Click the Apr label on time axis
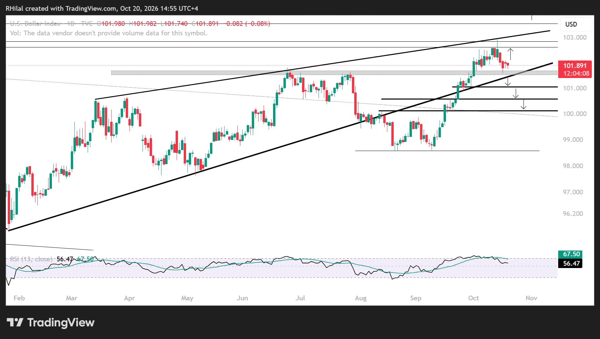The image size is (600, 339). click(x=129, y=298)
